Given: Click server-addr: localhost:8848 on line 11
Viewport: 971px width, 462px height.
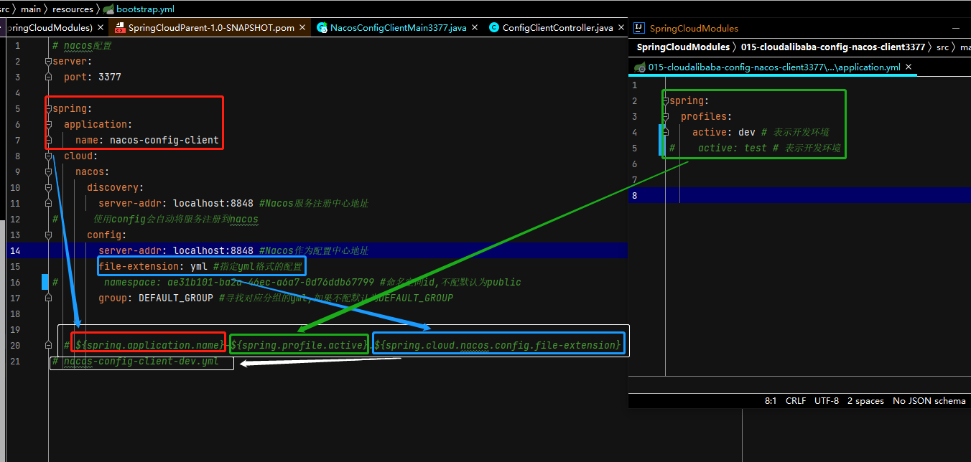Looking at the screenshot, I should (x=176, y=203).
